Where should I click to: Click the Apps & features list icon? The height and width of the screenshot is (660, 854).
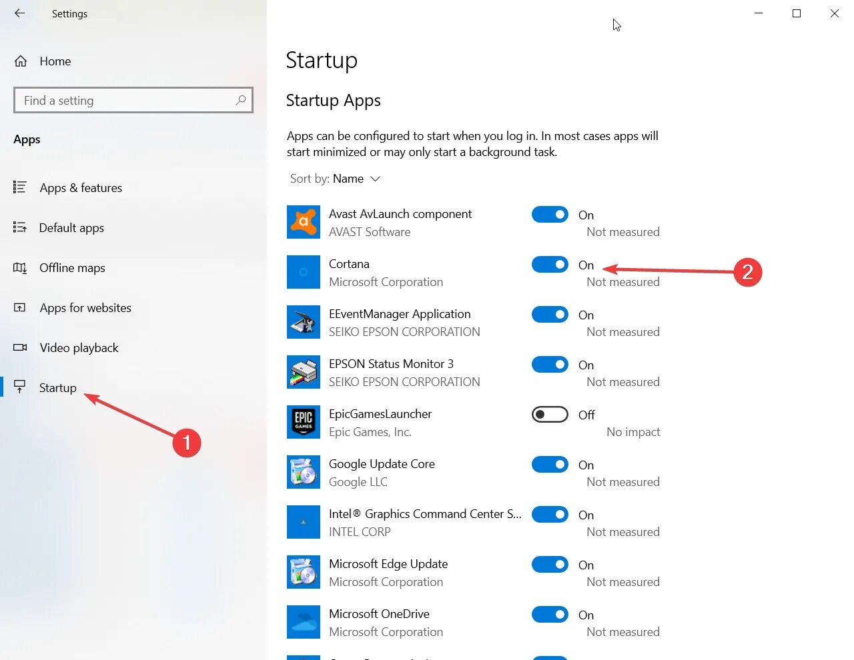click(20, 187)
